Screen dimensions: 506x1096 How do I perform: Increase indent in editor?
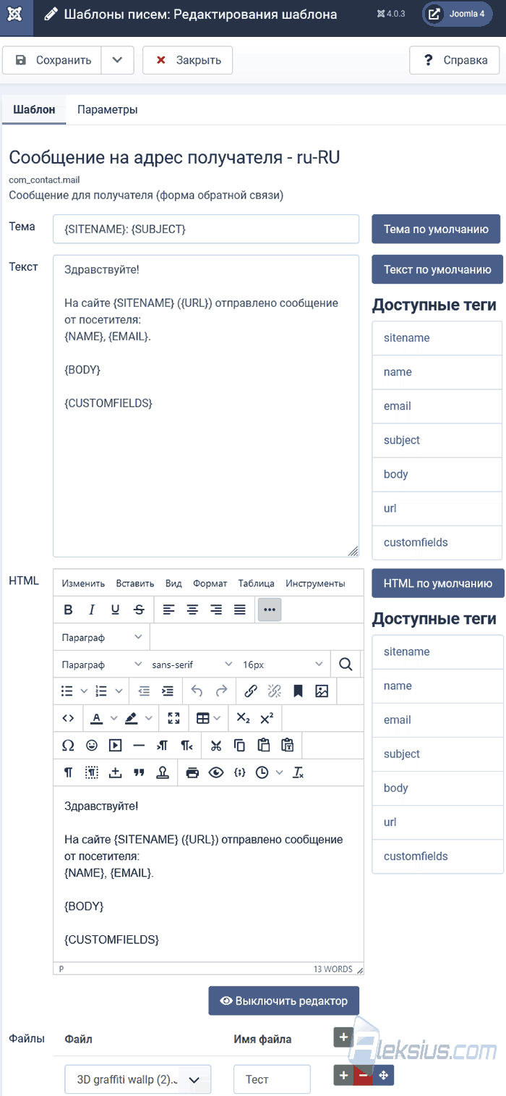tap(168, 691)
